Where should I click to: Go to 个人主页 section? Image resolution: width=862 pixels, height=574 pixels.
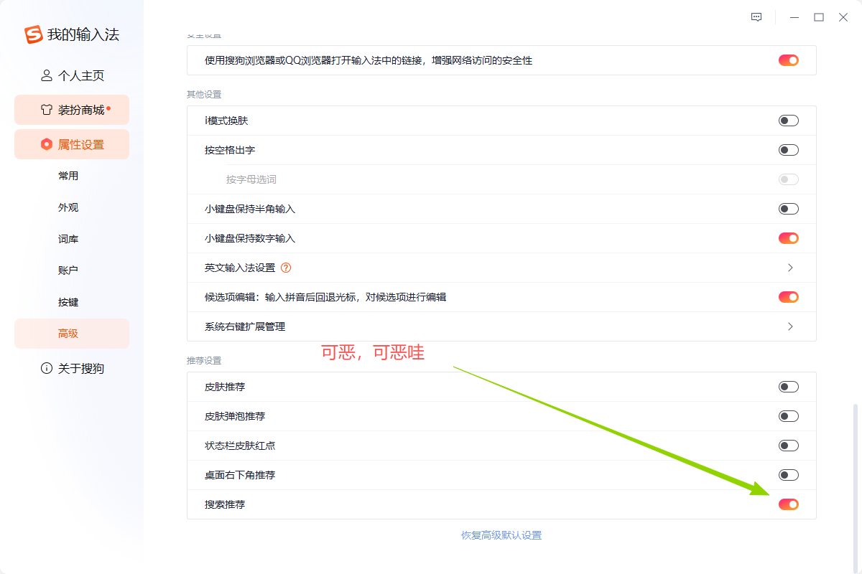pyautogui.click(x=72, y=75)
